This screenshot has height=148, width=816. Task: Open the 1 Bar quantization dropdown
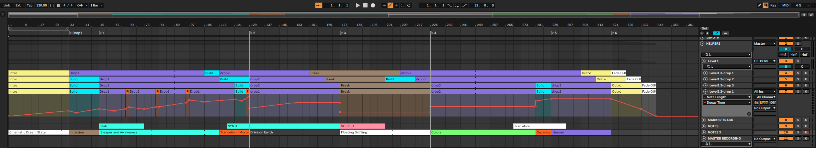pos(96,6)
